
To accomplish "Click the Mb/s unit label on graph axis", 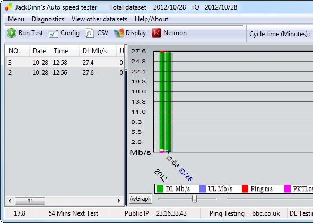I will [x=141, y=152].
